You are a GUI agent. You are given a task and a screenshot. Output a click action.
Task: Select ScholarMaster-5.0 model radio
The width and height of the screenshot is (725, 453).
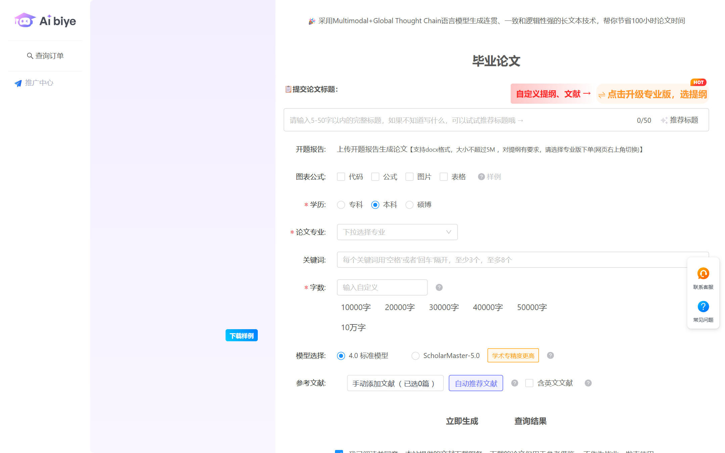(x=416, y=356)
